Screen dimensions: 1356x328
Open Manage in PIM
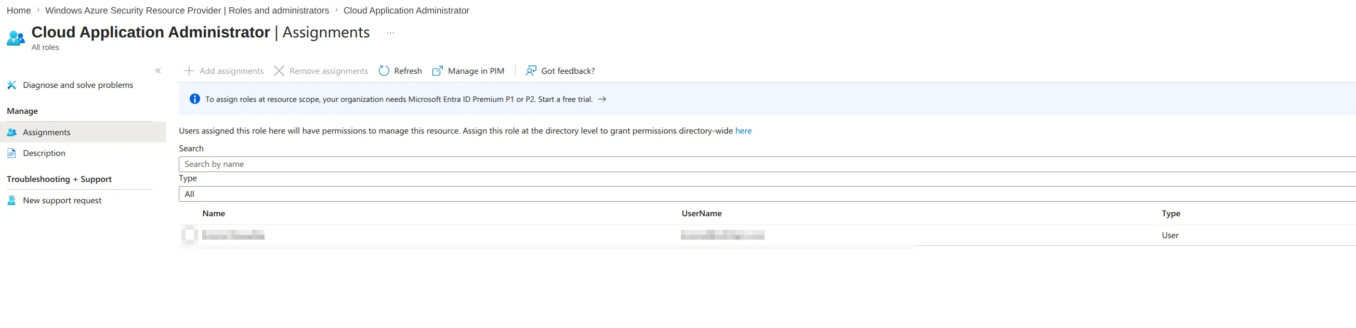pyautogui.click(x=476, y=71)
